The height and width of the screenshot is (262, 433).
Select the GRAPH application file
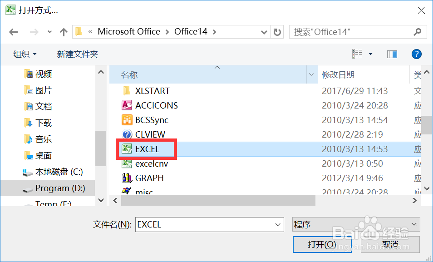(x=149, y=178)
